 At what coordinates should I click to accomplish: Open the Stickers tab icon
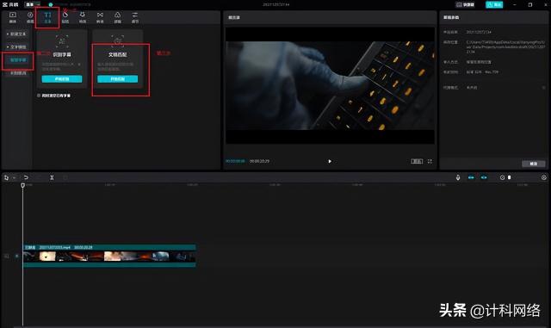click(65, 17)
